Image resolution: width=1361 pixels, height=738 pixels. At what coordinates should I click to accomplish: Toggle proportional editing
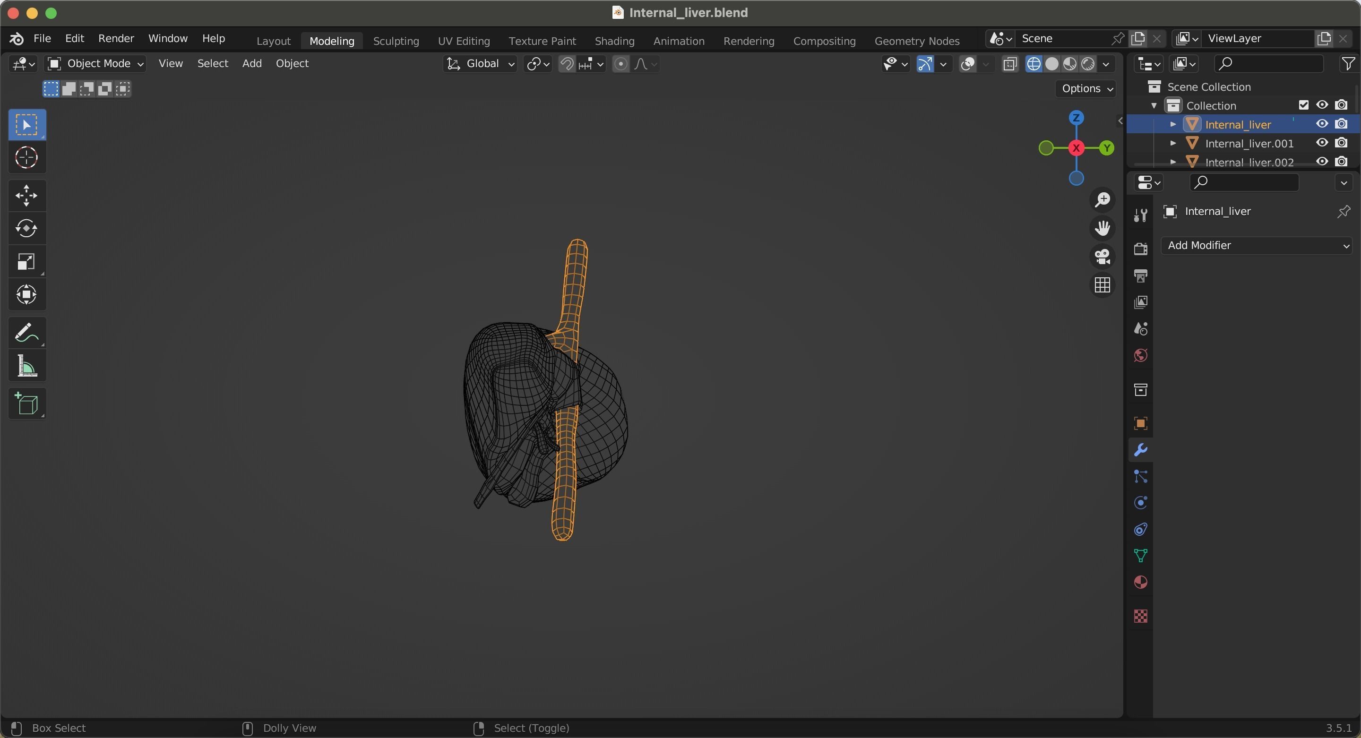[621, 64]
